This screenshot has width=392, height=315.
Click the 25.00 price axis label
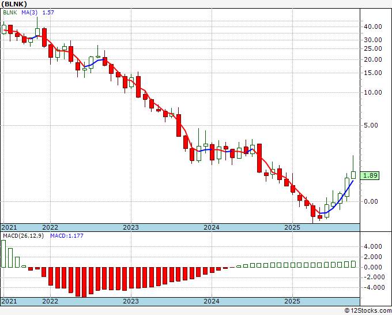pos(373,48)
